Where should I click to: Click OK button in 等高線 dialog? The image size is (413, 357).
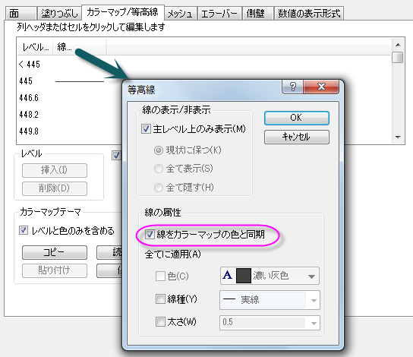click(x=297, y=118)
